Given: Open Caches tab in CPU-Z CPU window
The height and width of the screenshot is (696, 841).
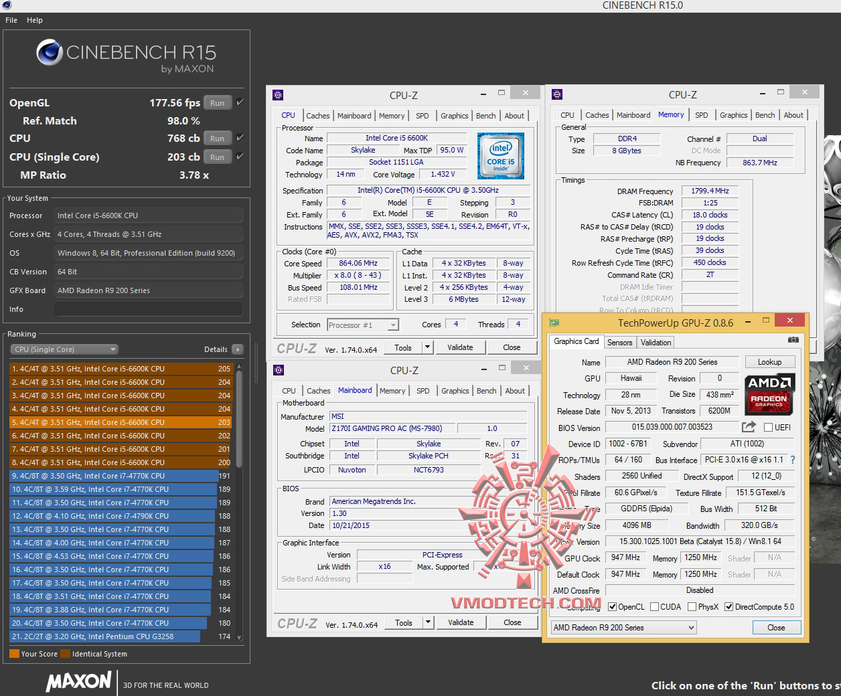Looking at the screenshot, I should [317, 116].
